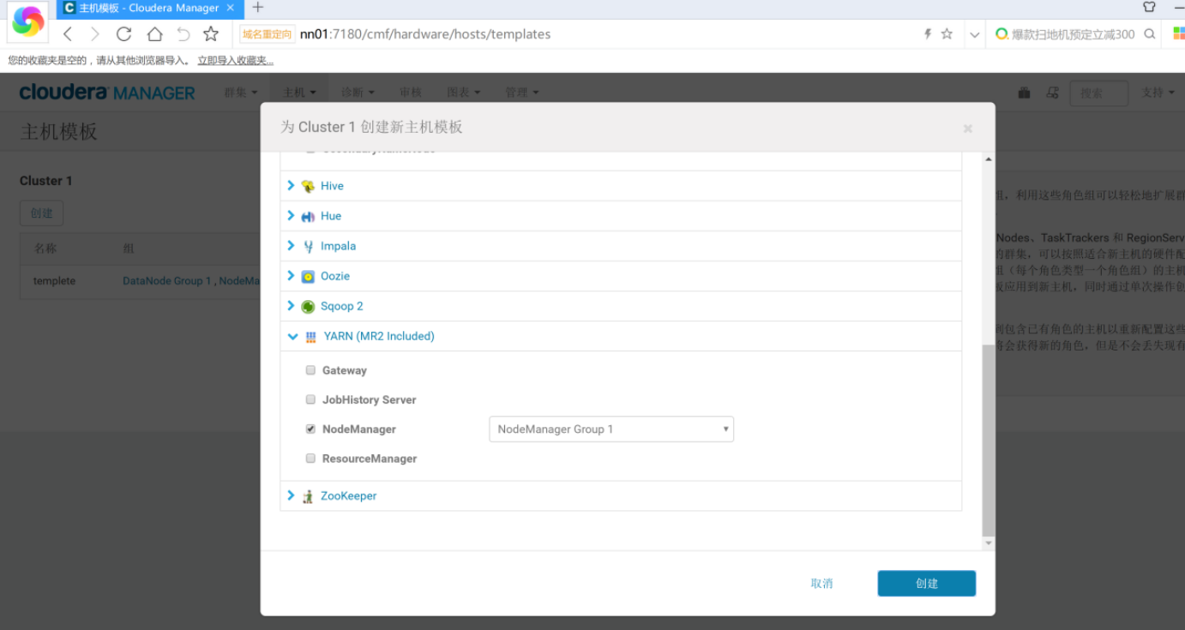Reload the page with refresh icon
Viewport: 1185px width, 630px height.
(124, 34)
